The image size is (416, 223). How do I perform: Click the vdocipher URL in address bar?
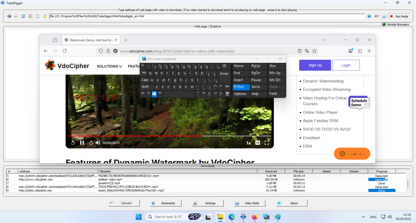coord(177,51)
